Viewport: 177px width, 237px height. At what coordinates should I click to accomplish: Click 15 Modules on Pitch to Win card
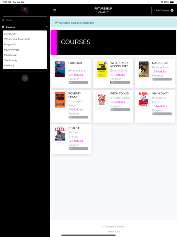click(118, 102)
